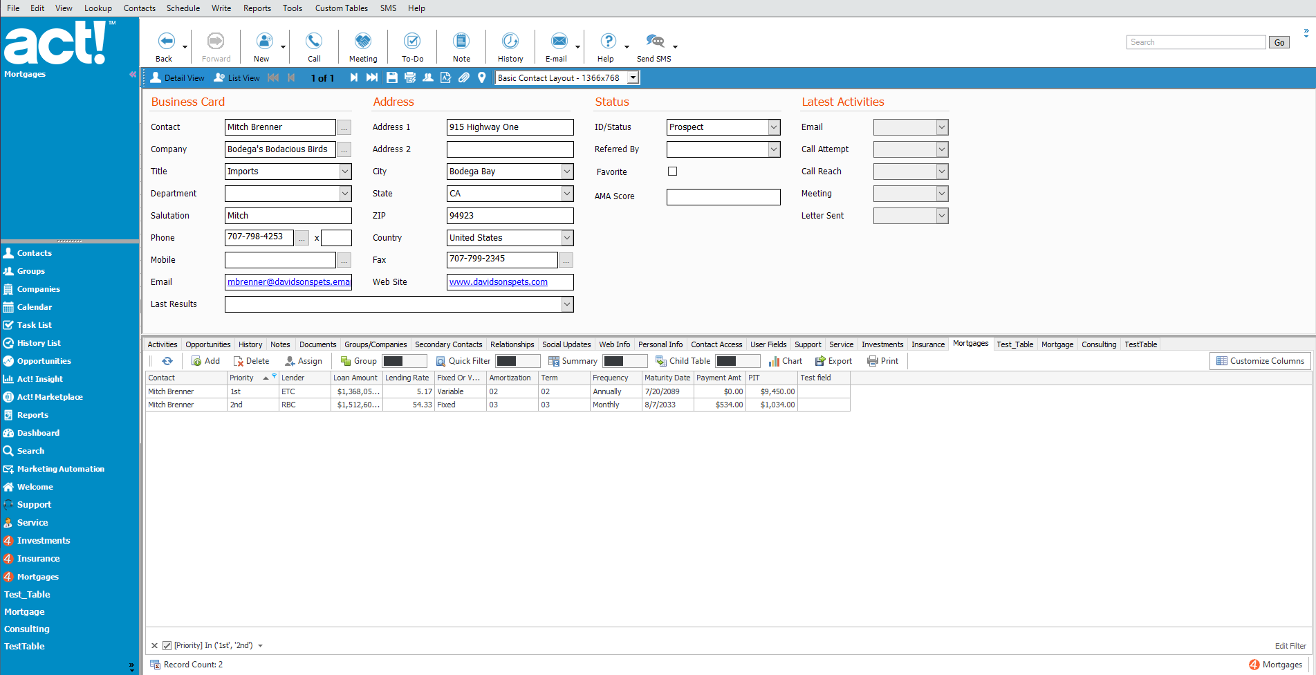Save the record with diskette icon
Screen dimensions: 1316x675
tap(392, 78)
